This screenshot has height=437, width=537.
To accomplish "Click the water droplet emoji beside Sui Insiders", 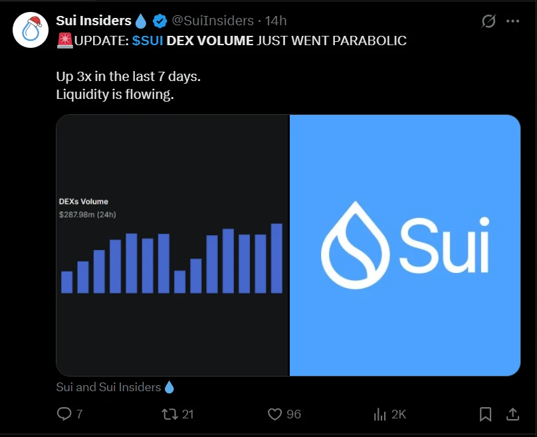I will pyautogui.click(x=141, y=21).
